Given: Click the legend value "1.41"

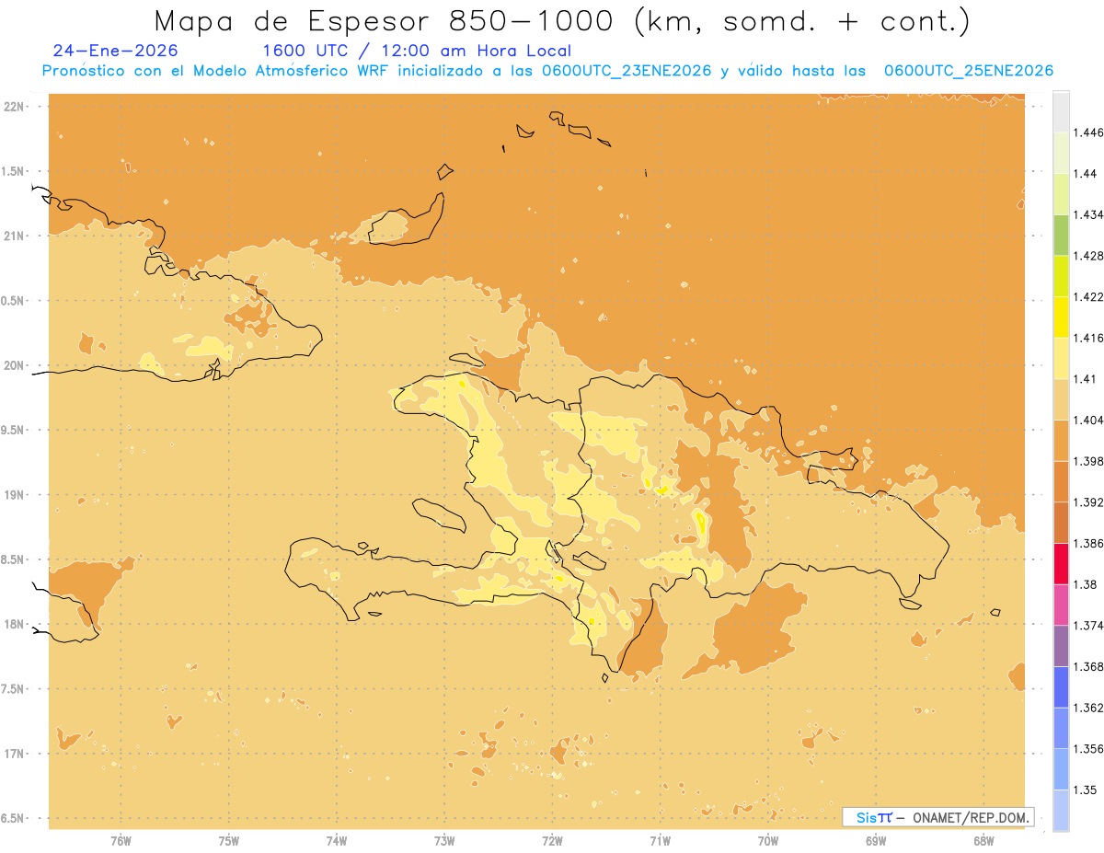Looking at the screenshot, I should pos(1085,378).
